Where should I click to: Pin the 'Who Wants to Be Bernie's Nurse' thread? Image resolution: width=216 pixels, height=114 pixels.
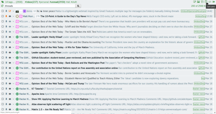(6, 21)
